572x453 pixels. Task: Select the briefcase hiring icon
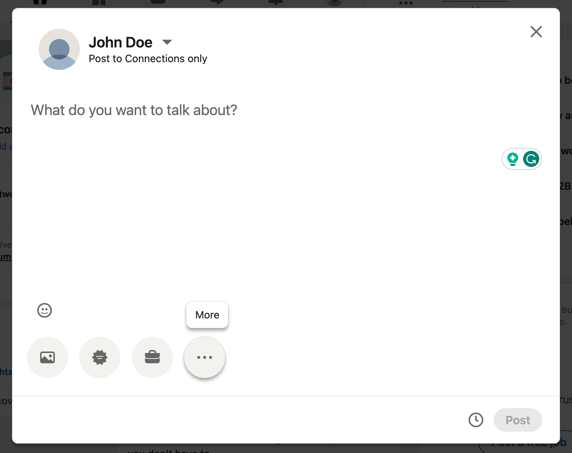pyautogui.click(x=152, y=357)
